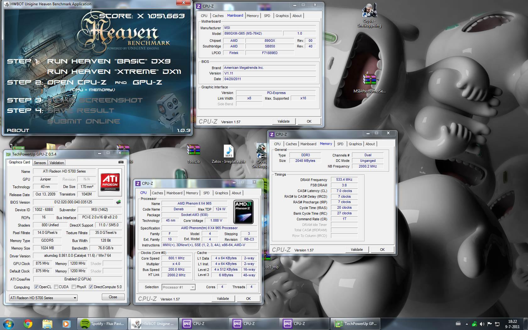Click the GPU-Z screenshot camera icon

121,162
